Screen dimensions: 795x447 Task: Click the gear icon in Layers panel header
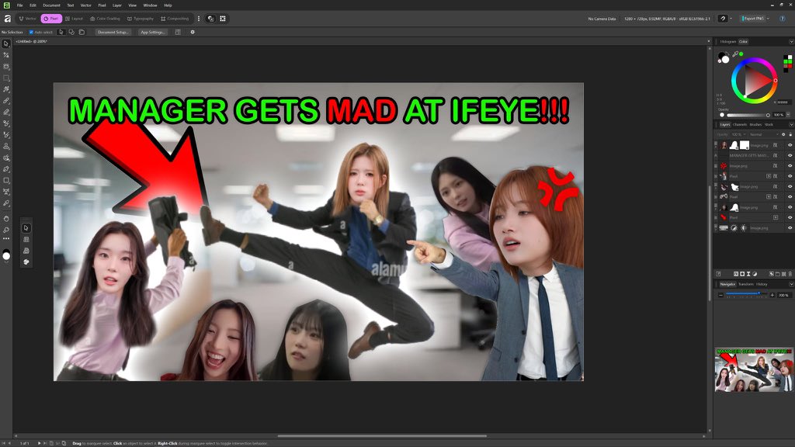coord(783,134)
